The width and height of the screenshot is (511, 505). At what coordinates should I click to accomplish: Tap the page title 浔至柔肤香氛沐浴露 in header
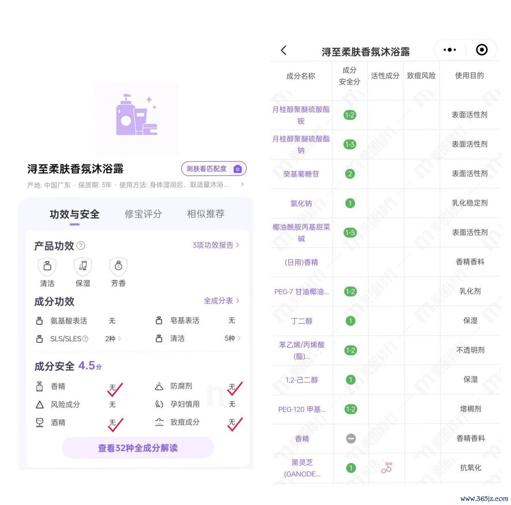tap(366, 52)
